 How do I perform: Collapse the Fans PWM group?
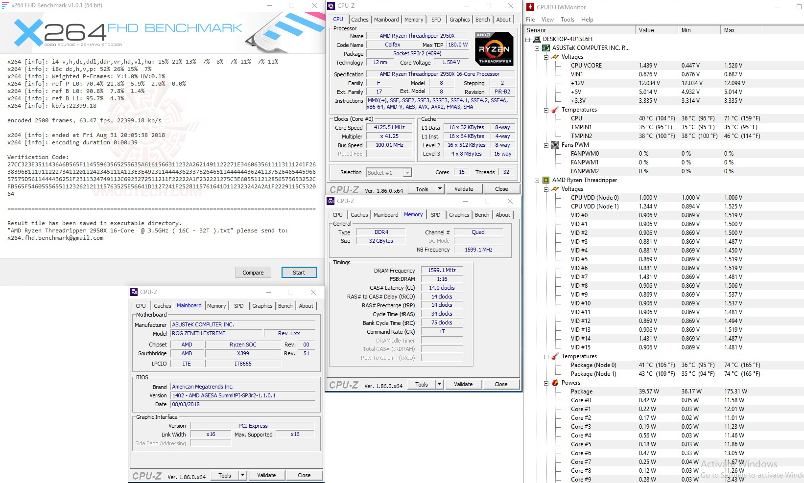click(x=546, y=145)
